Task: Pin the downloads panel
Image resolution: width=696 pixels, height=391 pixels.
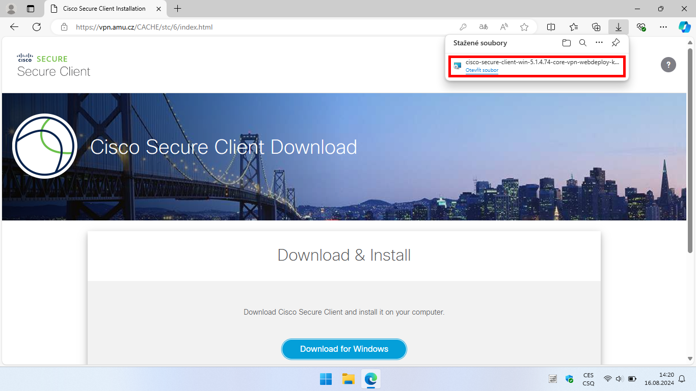Action: pyautogui.click(x=615, y=43)
